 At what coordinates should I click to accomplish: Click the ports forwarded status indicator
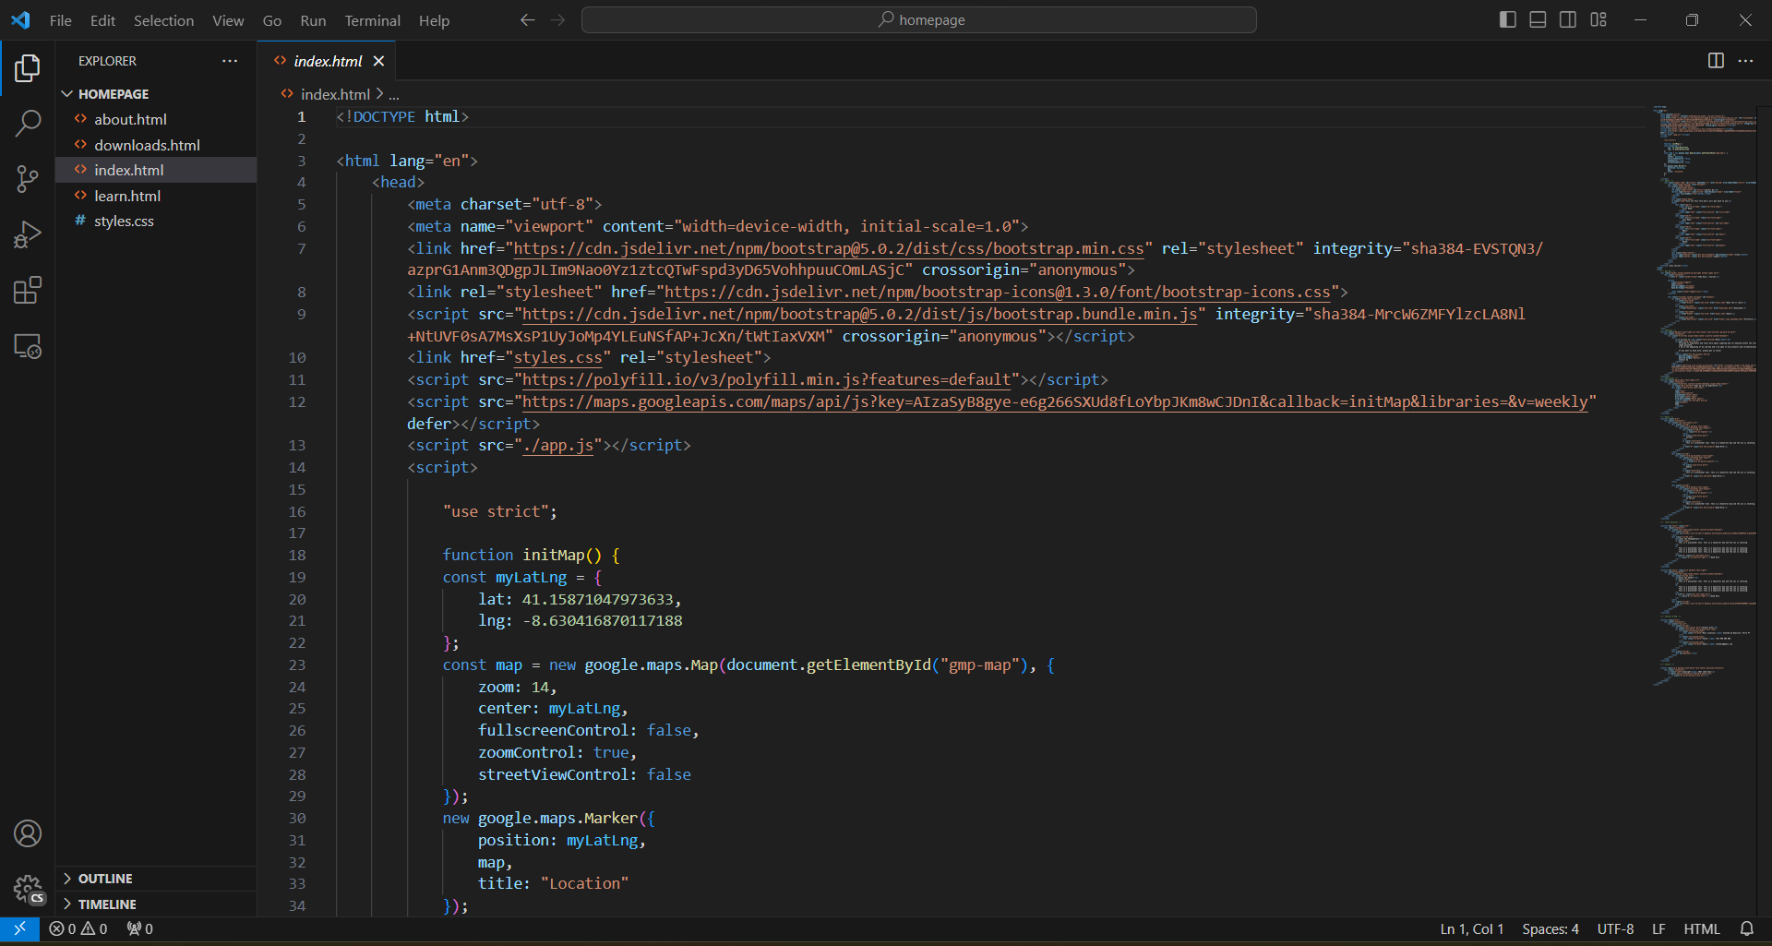(x=140, y=928)
